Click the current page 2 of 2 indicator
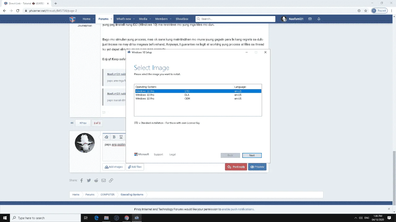 click(97, 123)
